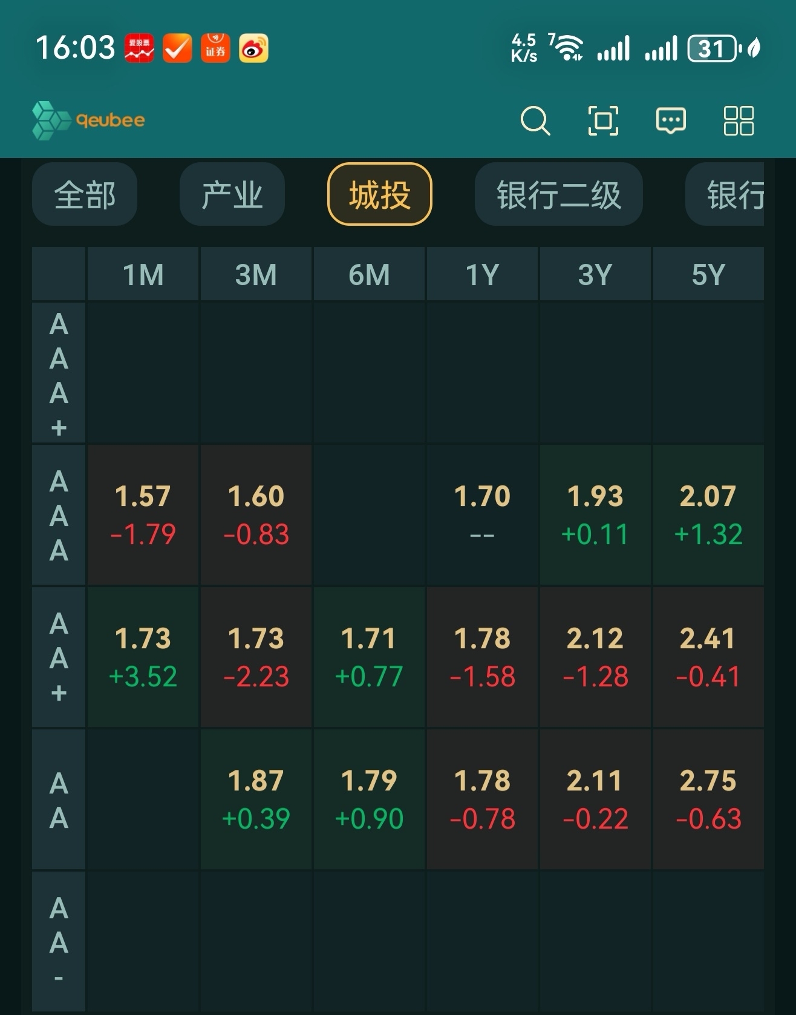The height and width of the screenshot is (1015, 796).
Task: Open the grid apps menu icon
Action: point(739,120)
